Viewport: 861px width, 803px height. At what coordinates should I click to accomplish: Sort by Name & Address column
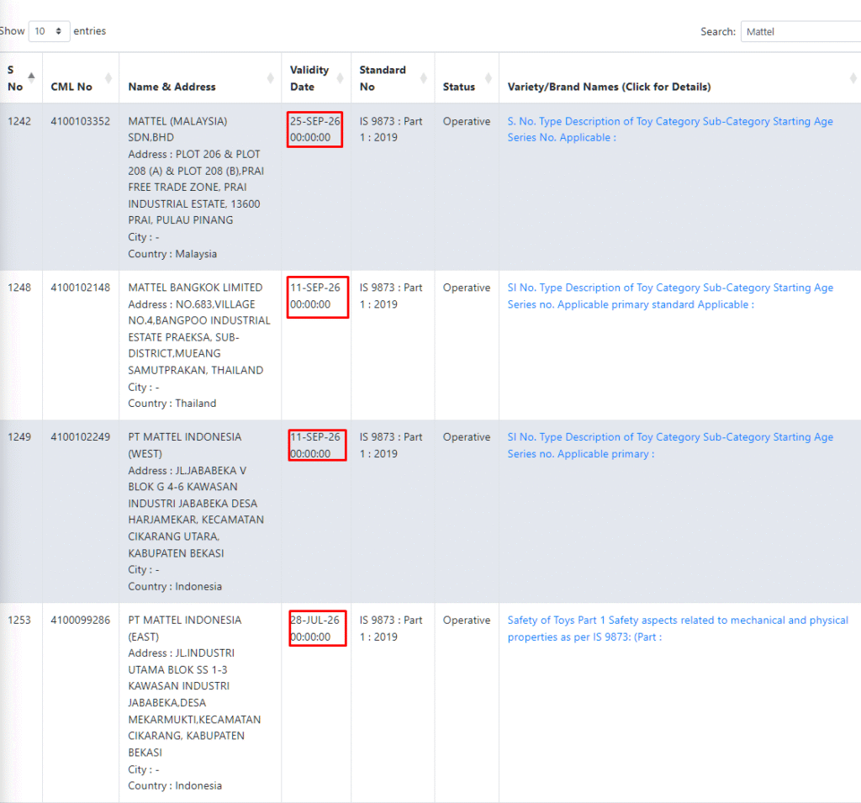click(270, 78)
